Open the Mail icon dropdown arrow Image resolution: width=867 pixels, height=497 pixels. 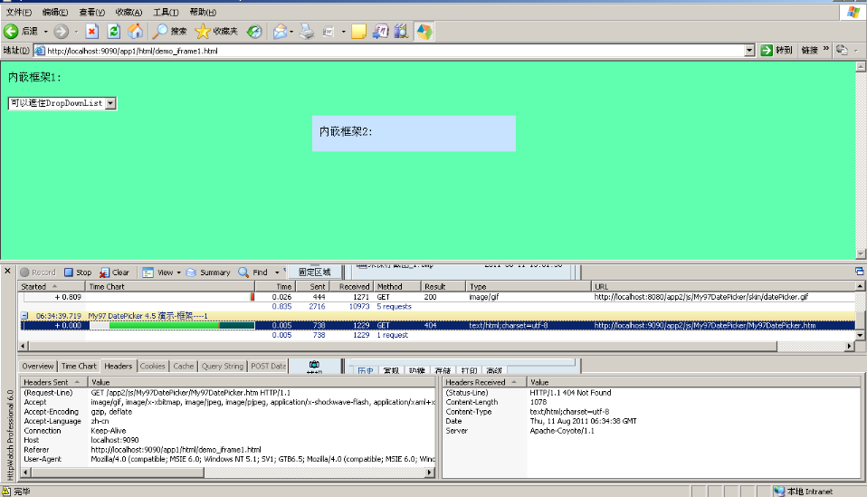(x=291, y=32)
